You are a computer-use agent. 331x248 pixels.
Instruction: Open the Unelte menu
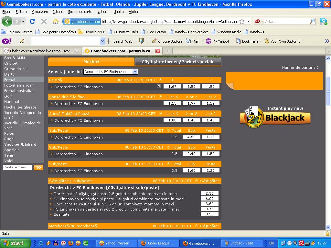point(118,12)
